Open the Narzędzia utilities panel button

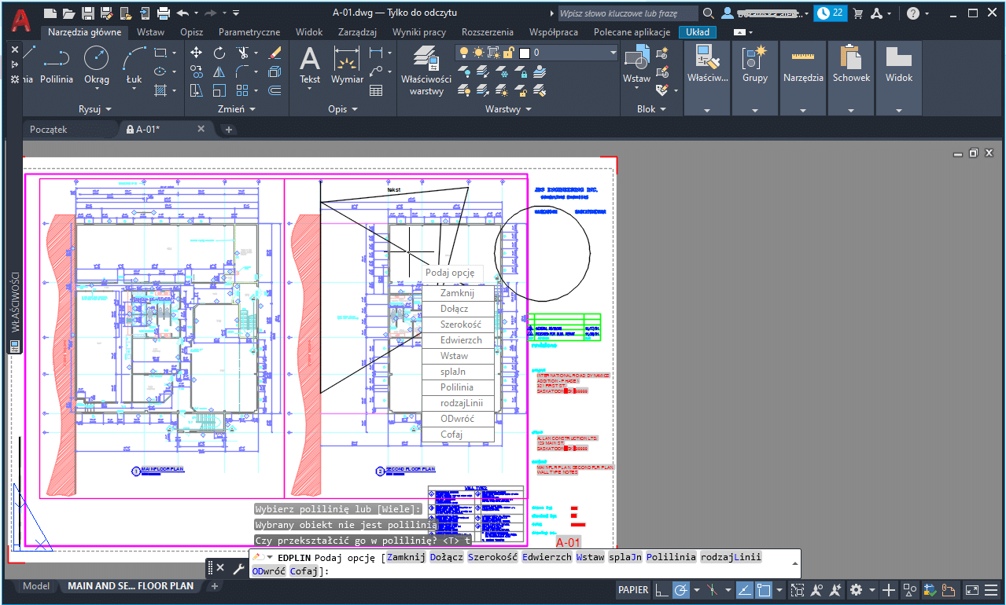(802, 78)
